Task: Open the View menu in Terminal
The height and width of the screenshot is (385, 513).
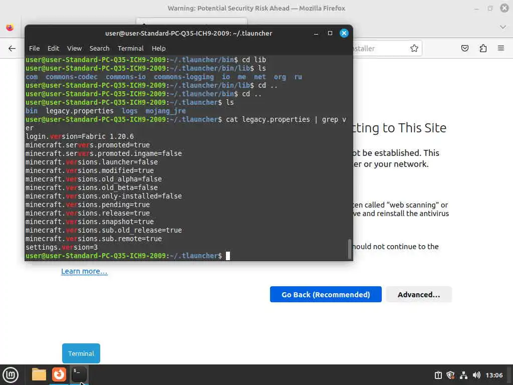Action: pyautogui.click(x=74, y=49)
